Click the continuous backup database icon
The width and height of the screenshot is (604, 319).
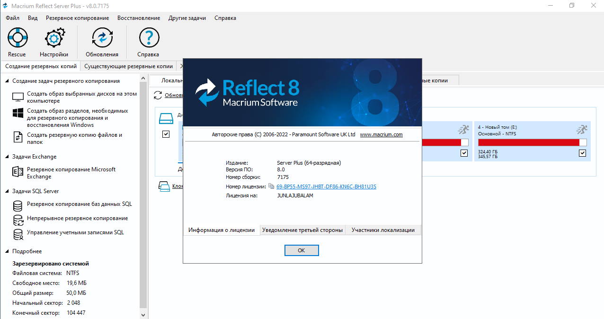(18, 220)
